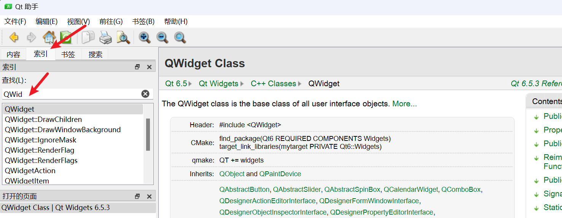The image size is (562, 218).
Task: Switch to the 搜索 tab
Action: point(95,54)
